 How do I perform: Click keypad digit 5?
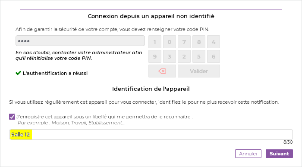point(199,56)
